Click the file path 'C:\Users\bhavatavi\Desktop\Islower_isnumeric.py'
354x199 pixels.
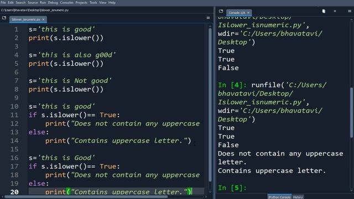[35, 10]
